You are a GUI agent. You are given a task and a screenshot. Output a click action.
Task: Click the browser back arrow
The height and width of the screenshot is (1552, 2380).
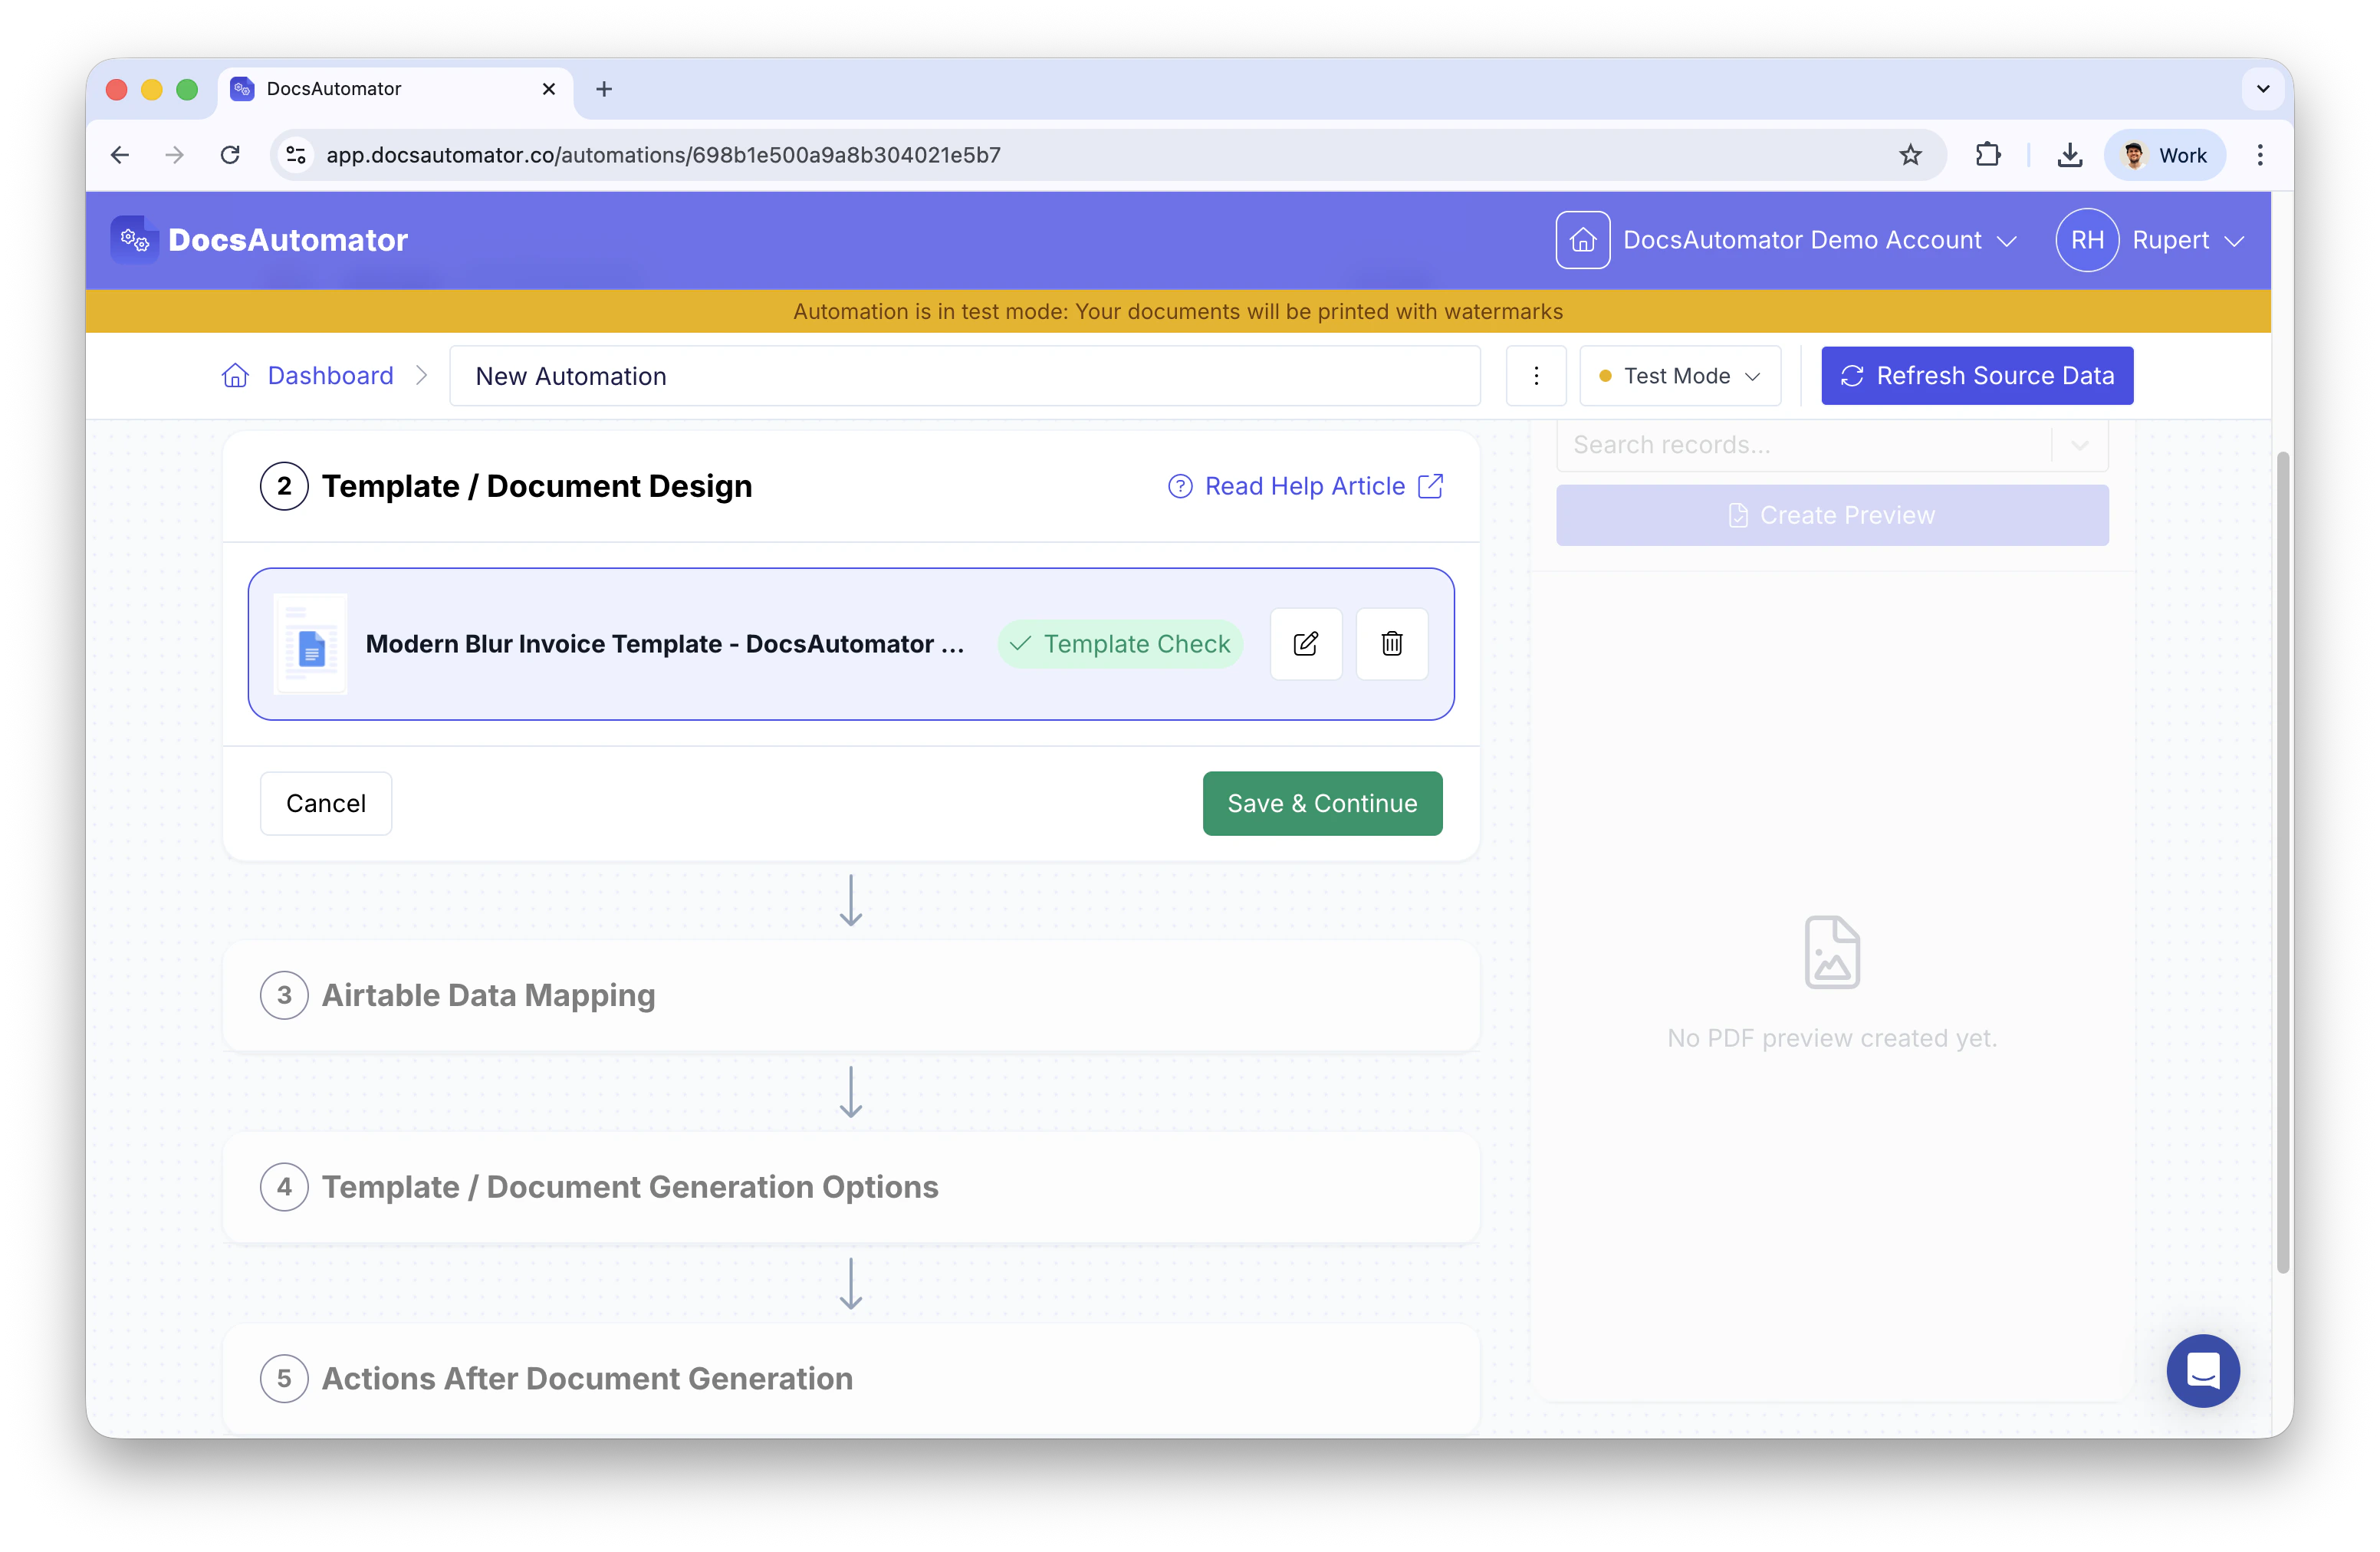point(120,155)
